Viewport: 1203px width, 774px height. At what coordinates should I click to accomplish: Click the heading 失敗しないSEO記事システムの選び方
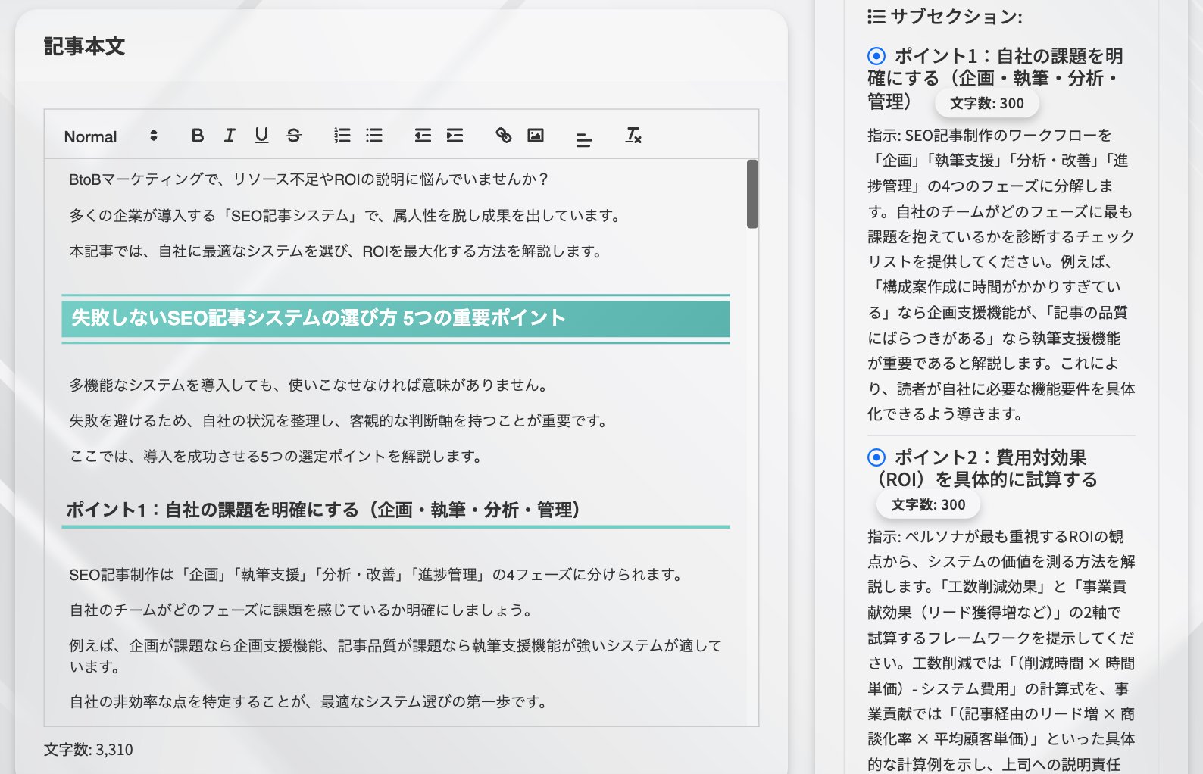point(395,318)
